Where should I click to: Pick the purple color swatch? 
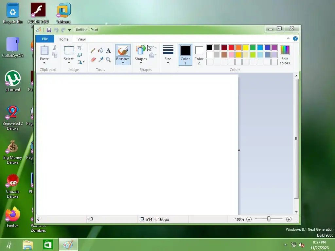click(274, 48)
